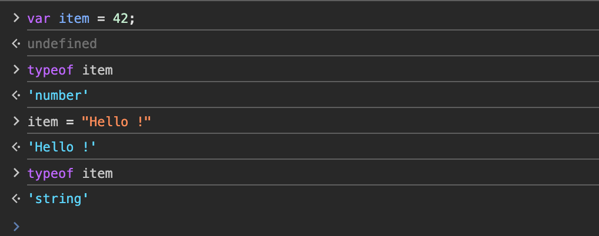This screenshot has width=599, height=236.
Task: Click the input chevron before typeof item above 'string'
Action: pos(16,173)
